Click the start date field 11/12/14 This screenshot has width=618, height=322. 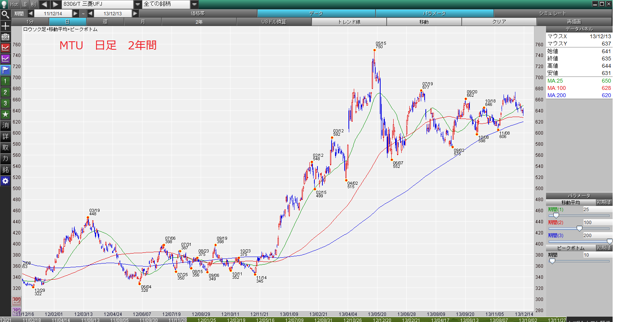coord(53,13)
